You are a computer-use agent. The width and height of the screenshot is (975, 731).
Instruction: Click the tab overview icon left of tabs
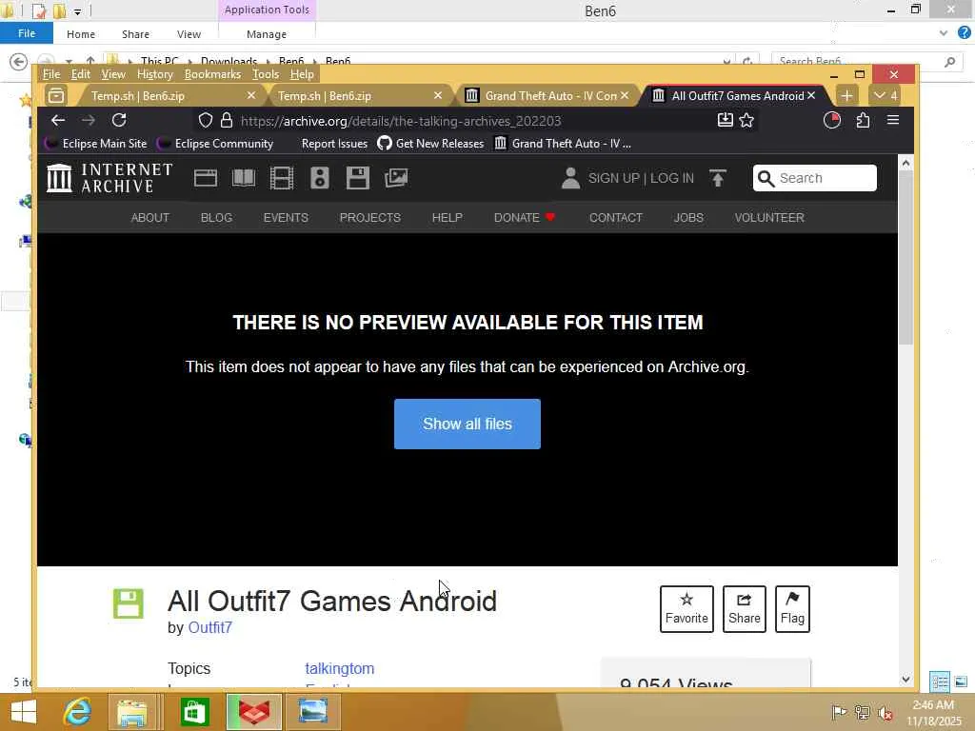click(x=56, y=96)
